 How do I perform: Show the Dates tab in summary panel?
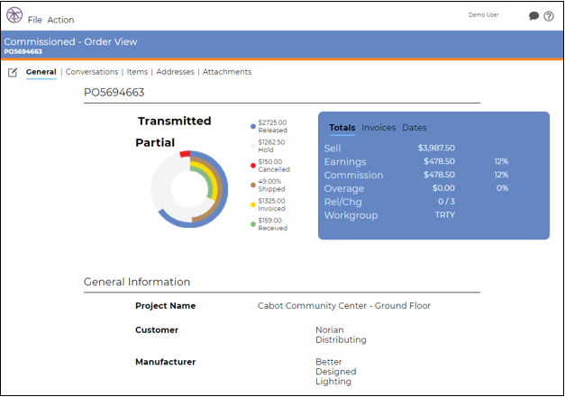(x=415, y=128)
